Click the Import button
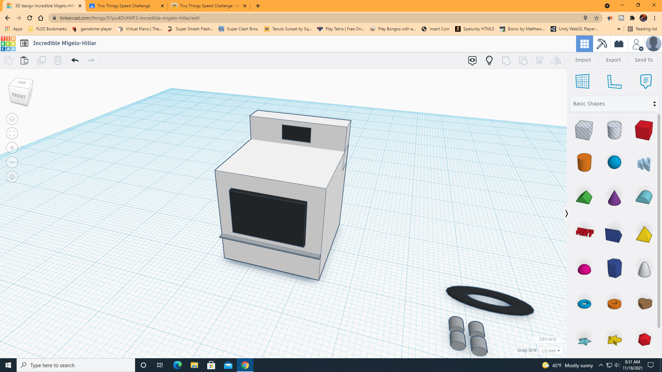Screen dimensions: 662x372 pos(583,60)
